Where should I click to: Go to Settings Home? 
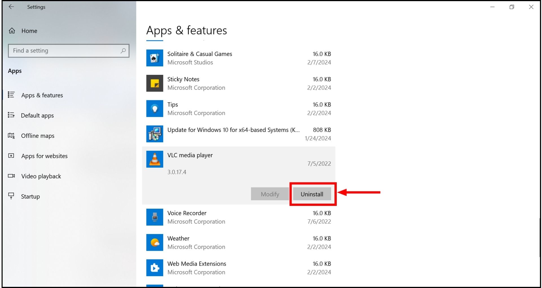click(x=29, y=31)
